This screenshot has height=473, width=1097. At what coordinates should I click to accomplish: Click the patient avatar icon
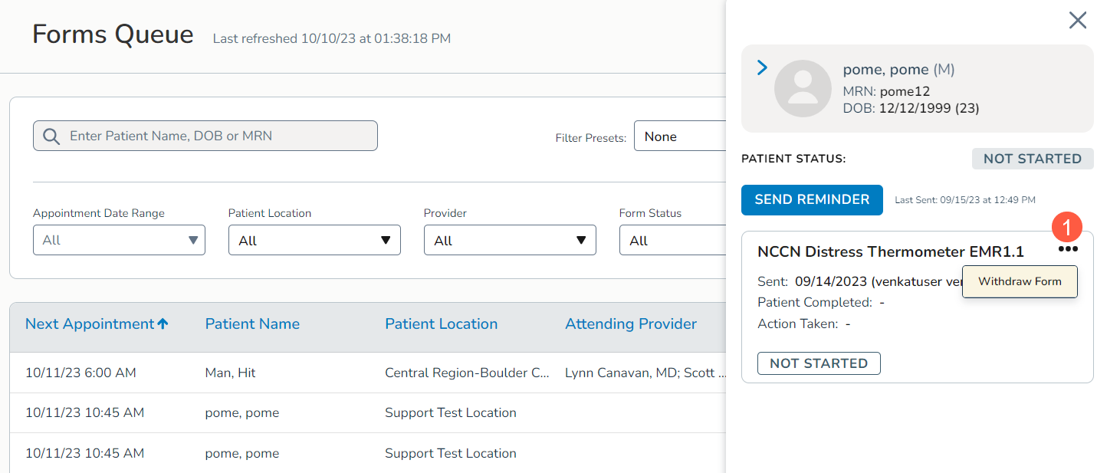click(x=803, y=88)
